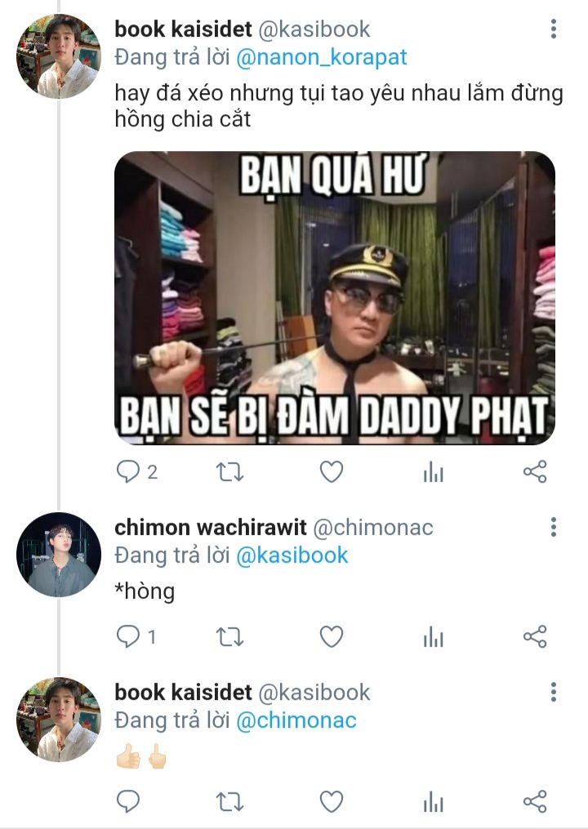Retweet the tweet with the meme image

click(x=230, y=471)
